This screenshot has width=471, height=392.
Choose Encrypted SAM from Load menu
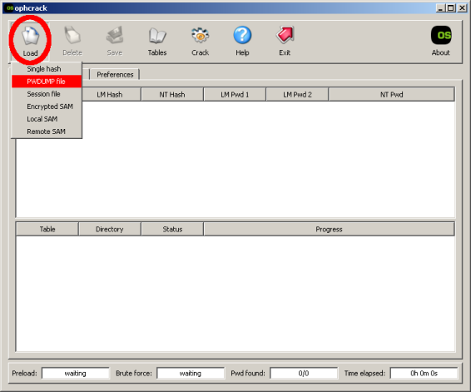click(x=47, y=107)
